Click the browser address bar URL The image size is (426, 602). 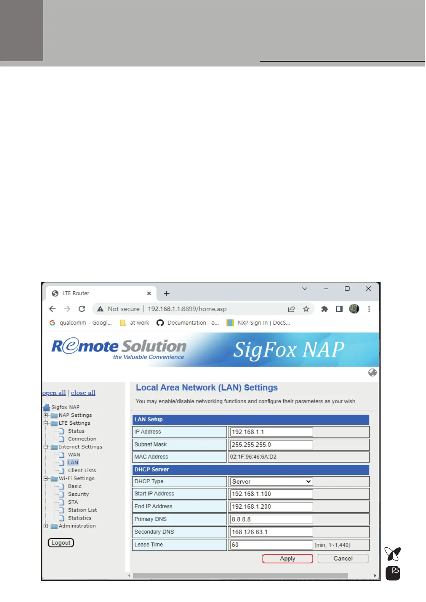tap(187, 309)
